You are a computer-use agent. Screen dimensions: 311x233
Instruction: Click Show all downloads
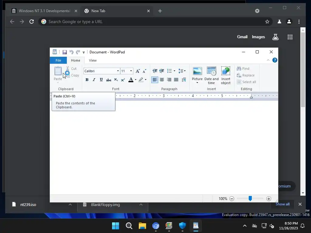click(x=282, y=204)
